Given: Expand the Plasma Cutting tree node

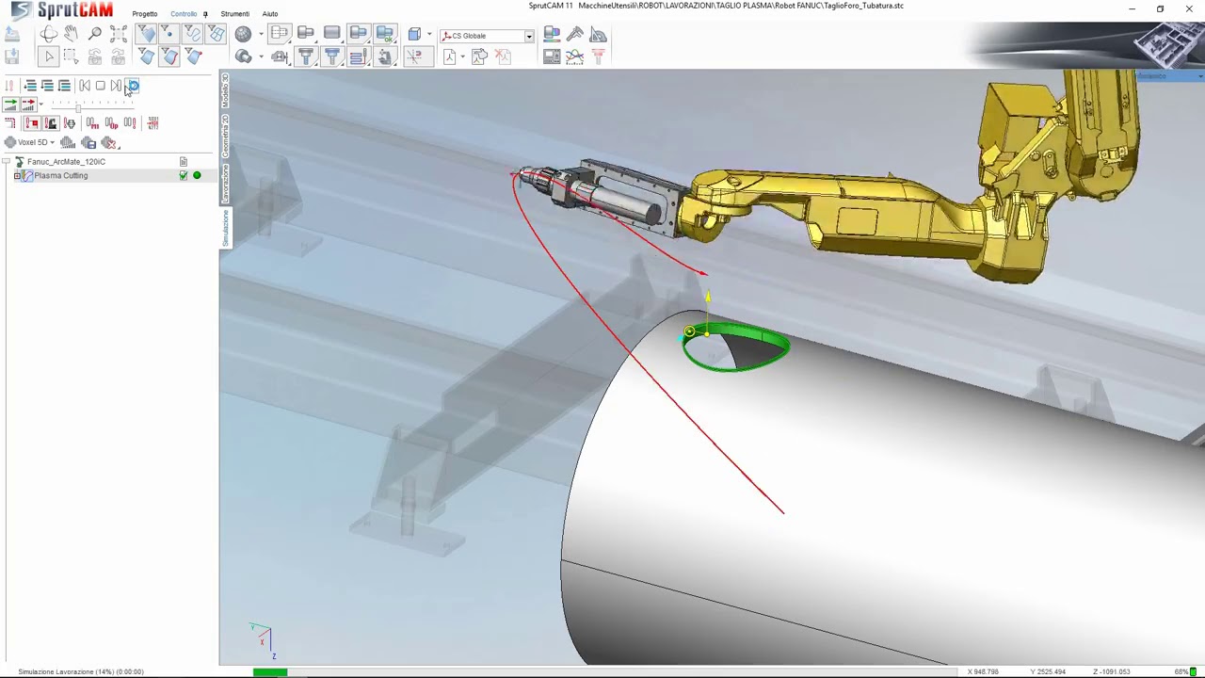Looking at the screenshot, I should [17, 176].
